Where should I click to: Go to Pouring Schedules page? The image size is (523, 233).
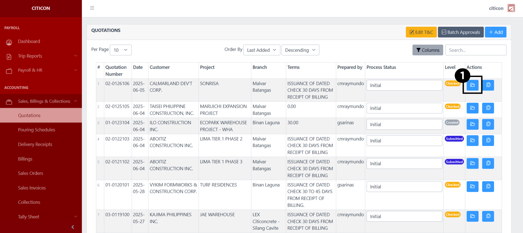coord(36,130)
